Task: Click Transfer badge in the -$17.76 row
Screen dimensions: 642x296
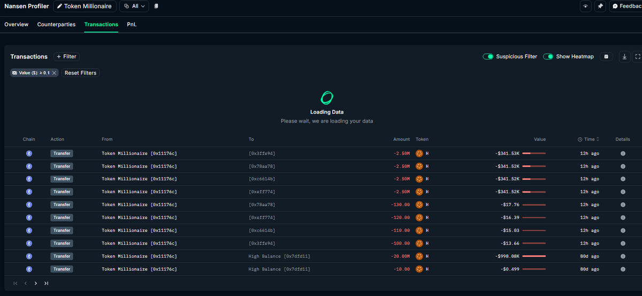Action: tap(62, 205)
